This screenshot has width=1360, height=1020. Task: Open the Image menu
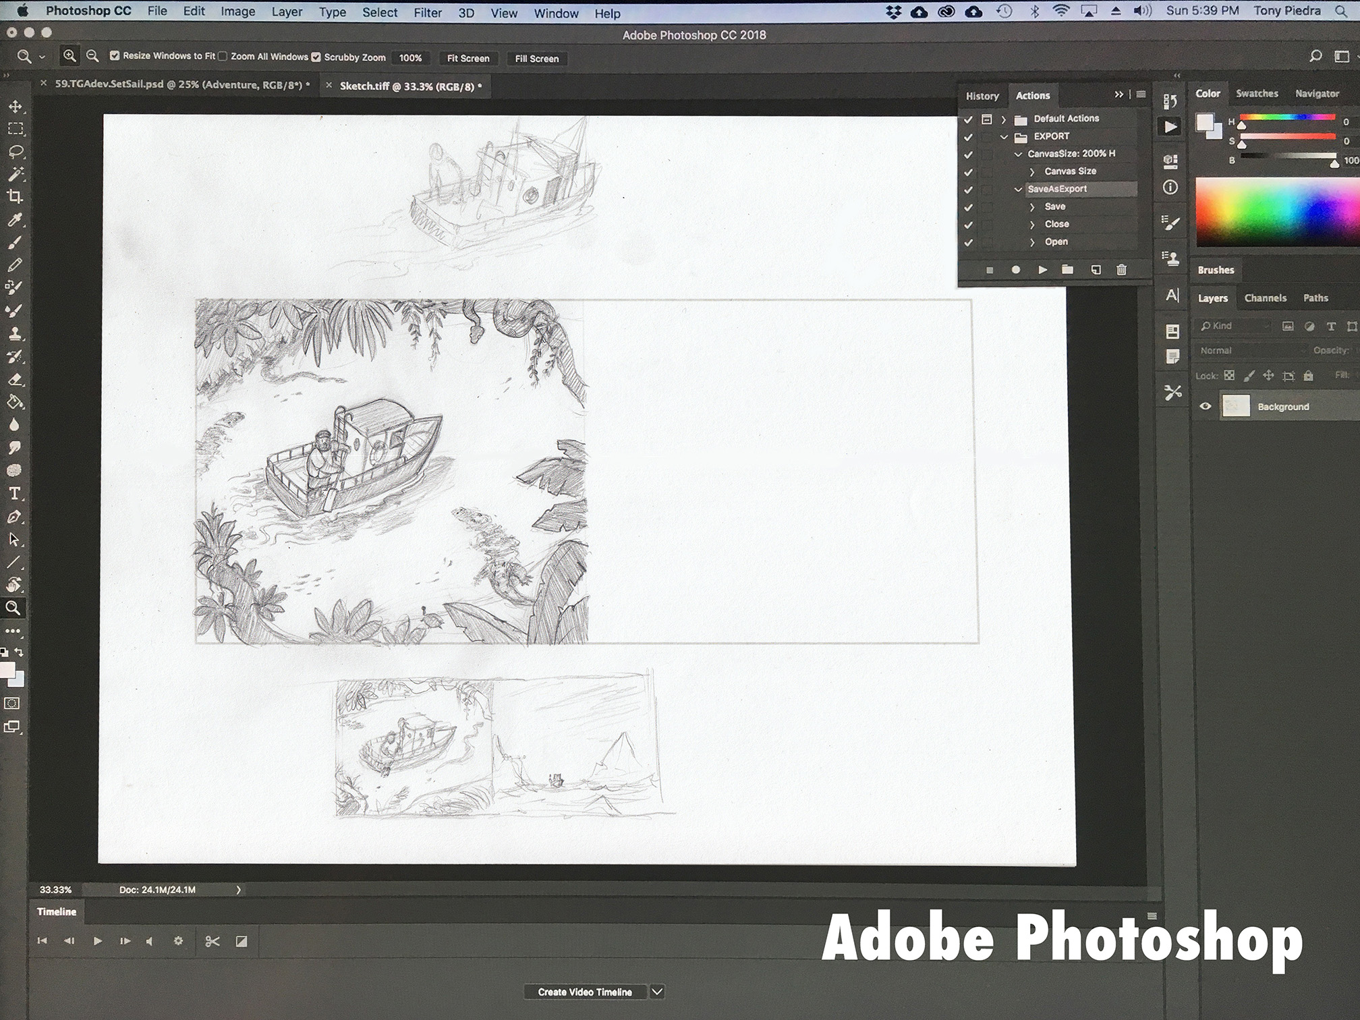pyautogui.click(x=237, y=11)
